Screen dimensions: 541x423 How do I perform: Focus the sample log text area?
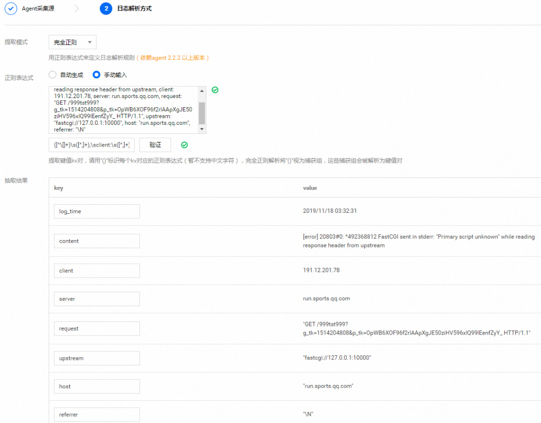pos(124,110)
